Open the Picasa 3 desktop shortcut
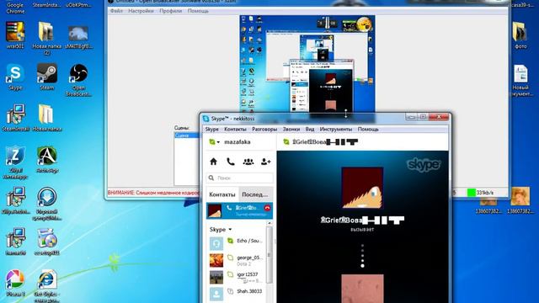539x303 pixels. pyautogui.click(x=15, y=283)
